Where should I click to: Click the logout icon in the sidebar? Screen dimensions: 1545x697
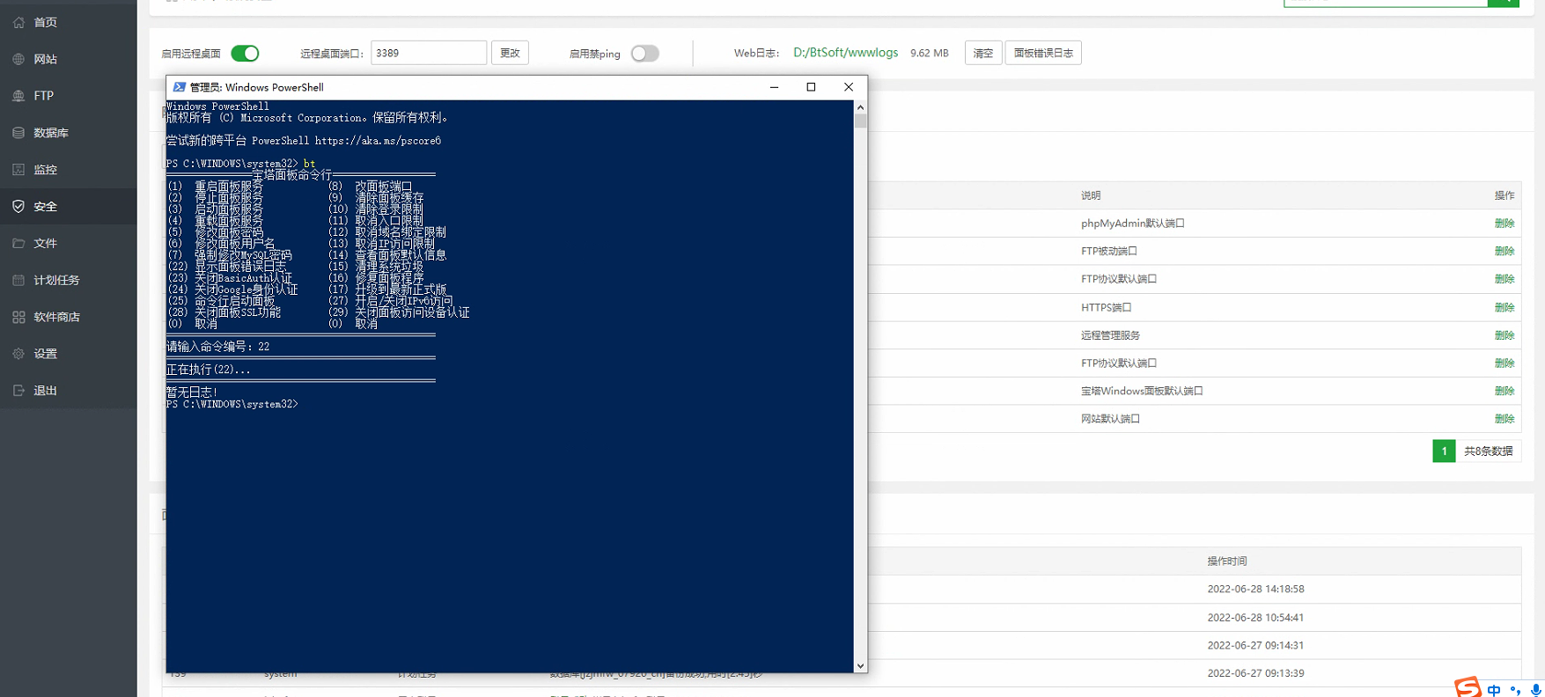click(x=18, y=391)
